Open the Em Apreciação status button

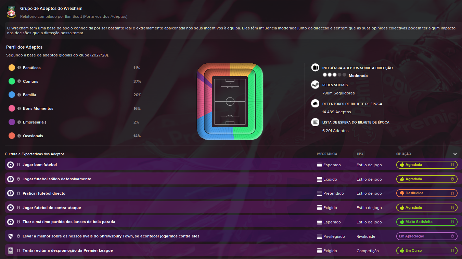[x=427, y=236]
